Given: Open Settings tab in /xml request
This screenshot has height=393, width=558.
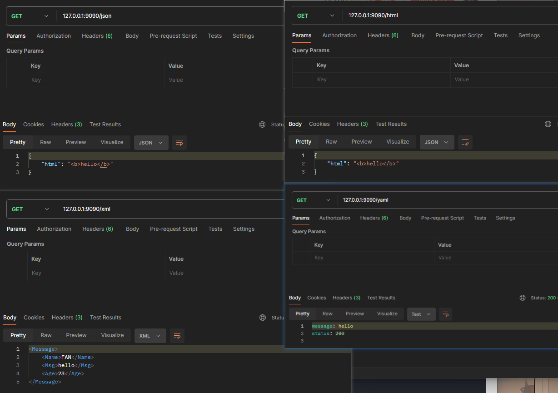Looking at the screenshot, I should [x=244, y=229].
